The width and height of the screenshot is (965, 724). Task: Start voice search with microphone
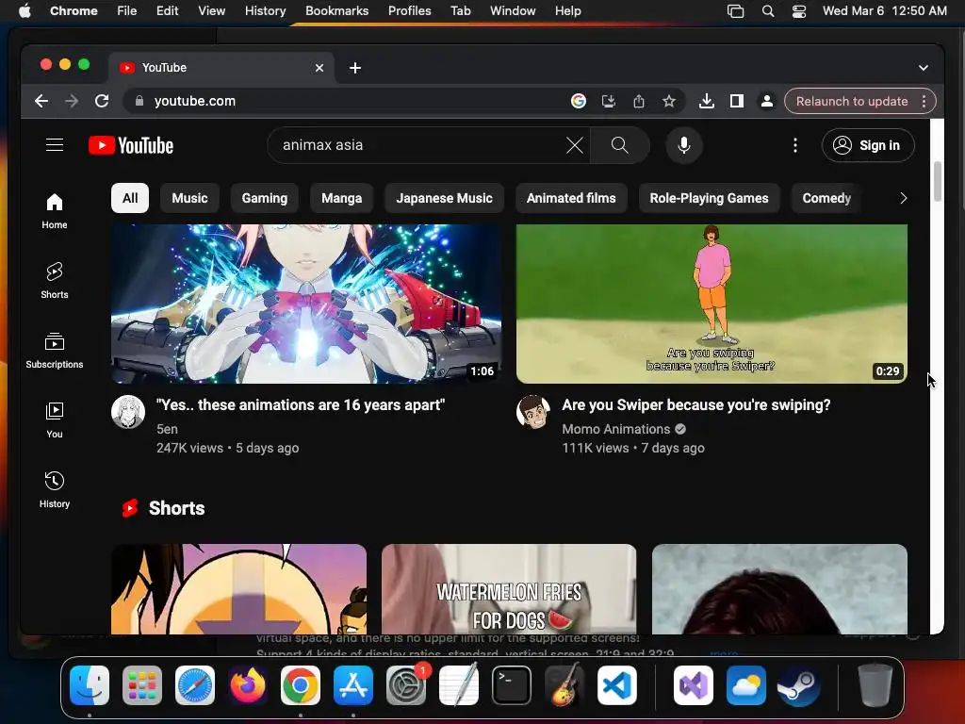click(684, 145)
